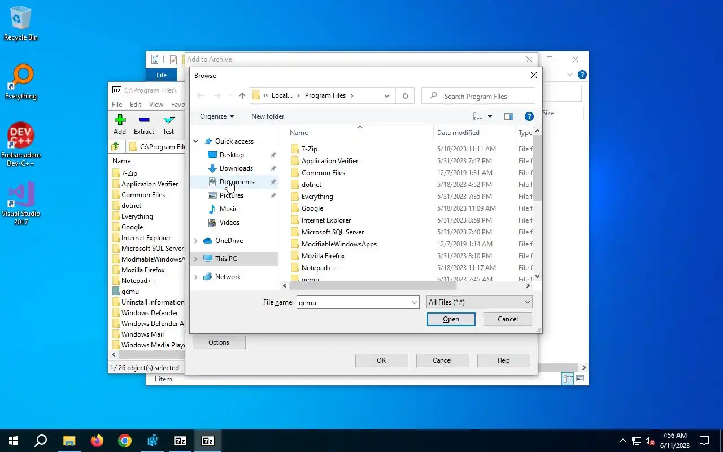This screenshot has height=452, width=723.
Task: Toggle the preview pane in Browse dialog
Action: point(509,116)
